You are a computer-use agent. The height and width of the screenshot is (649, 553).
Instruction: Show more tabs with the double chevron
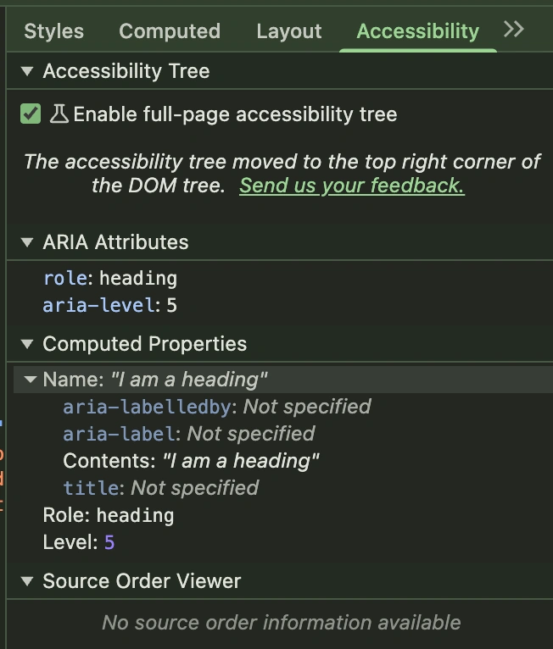(x=513, y=30)
